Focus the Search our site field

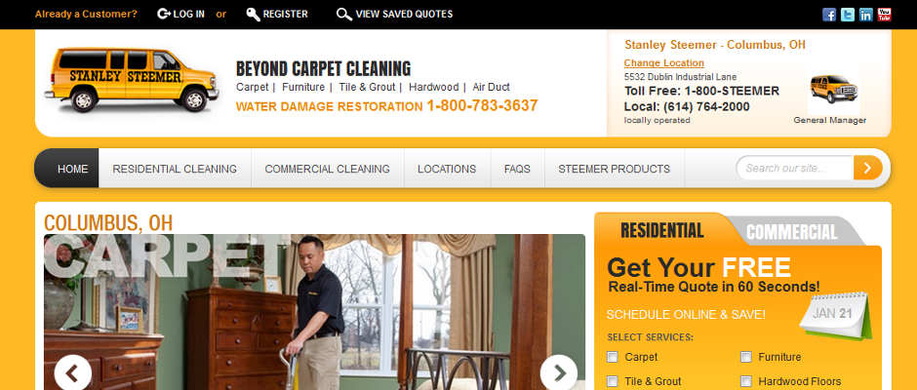point(795,169)
